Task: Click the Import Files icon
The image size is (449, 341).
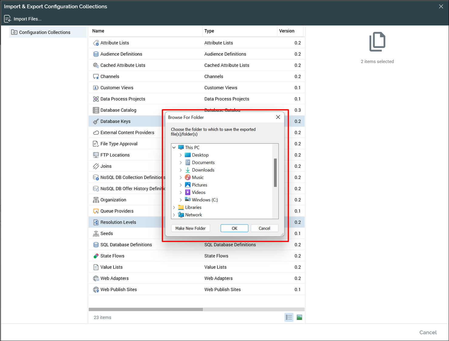Action: (x=8, y=19)
